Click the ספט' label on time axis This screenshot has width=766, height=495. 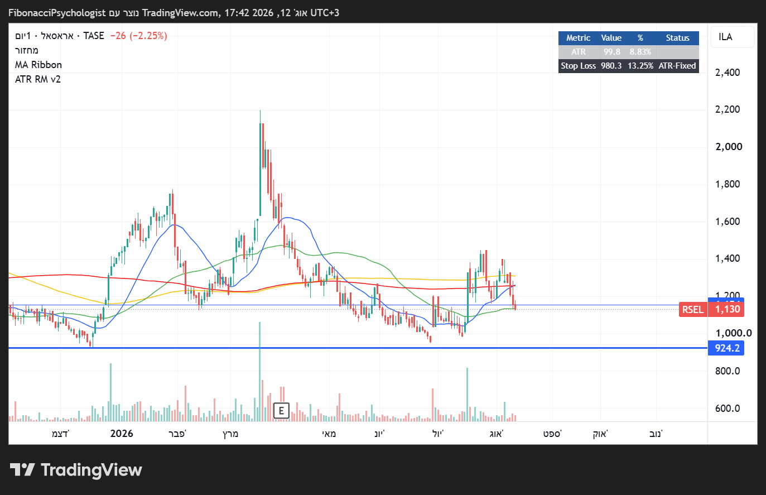(552, 434)
